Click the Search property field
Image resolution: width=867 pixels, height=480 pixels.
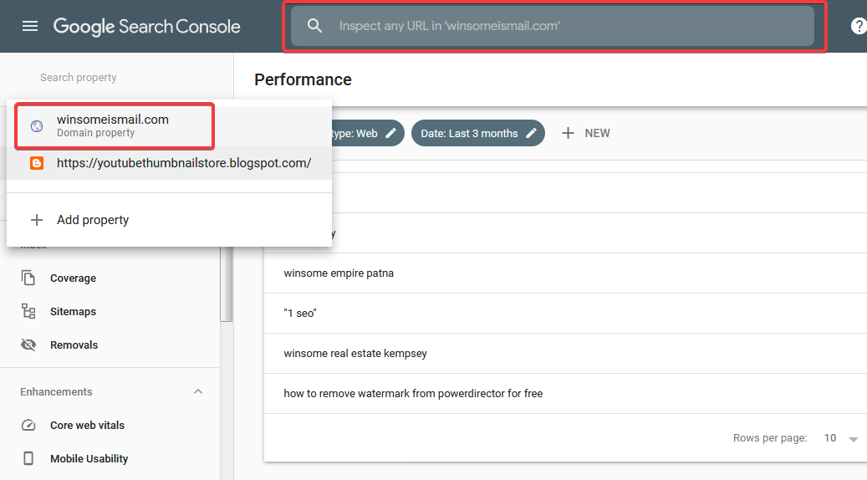click(x=79, y=77)
